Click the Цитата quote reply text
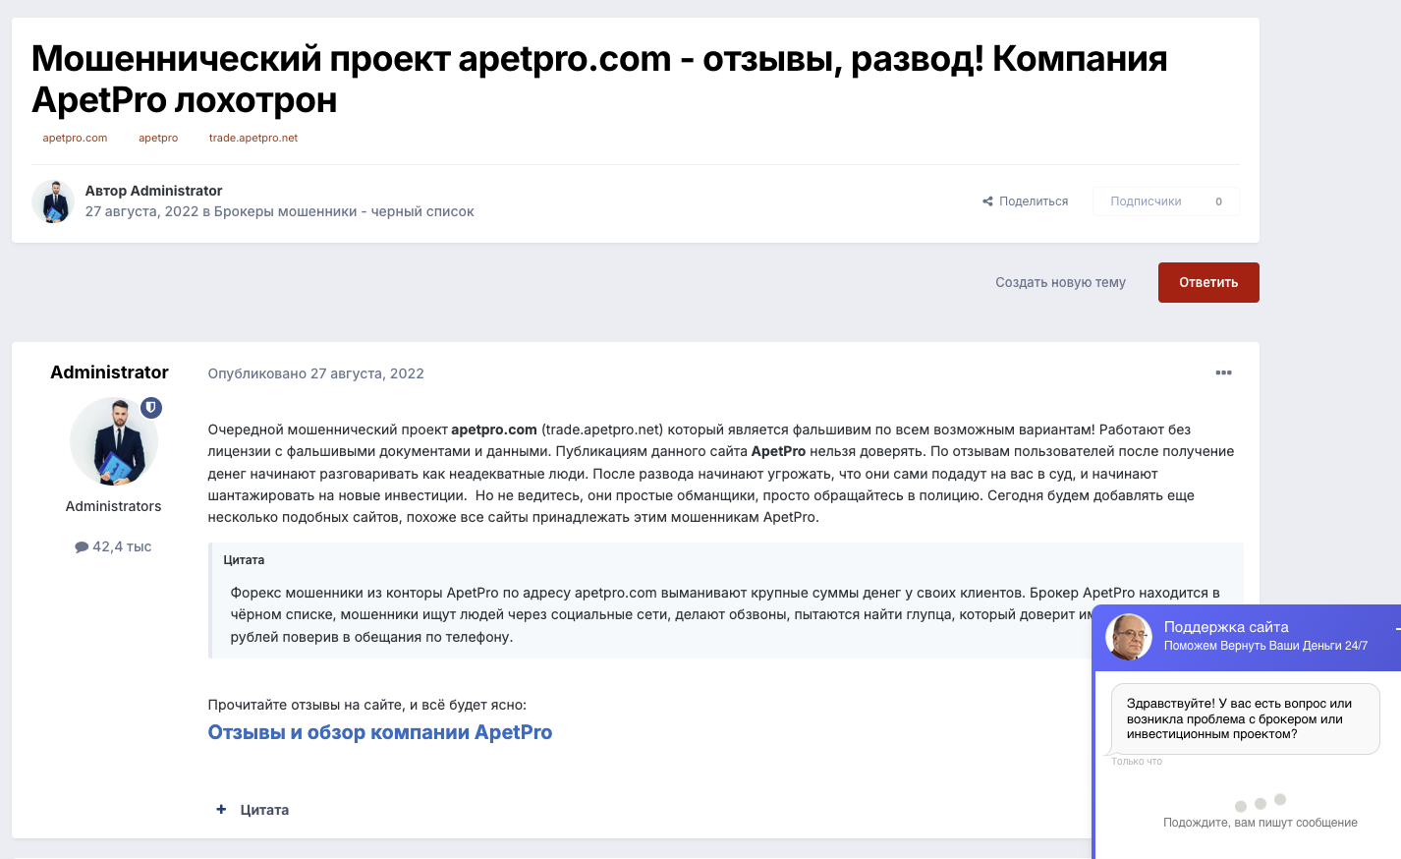The image size is (1401, 859). pos(264,810)
